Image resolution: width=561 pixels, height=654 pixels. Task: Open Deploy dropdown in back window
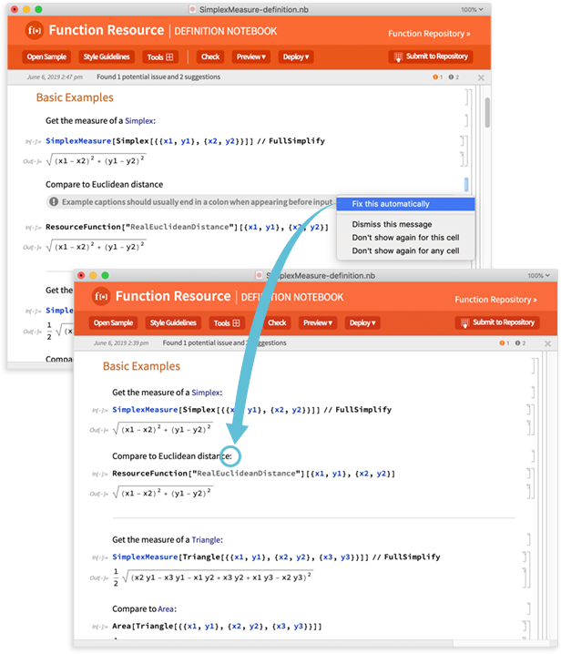point(296,56)
